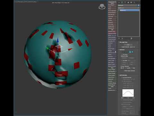Screen dimensions: 154x116
Task: Click the object color swatch beside name field
Action: 138,5
